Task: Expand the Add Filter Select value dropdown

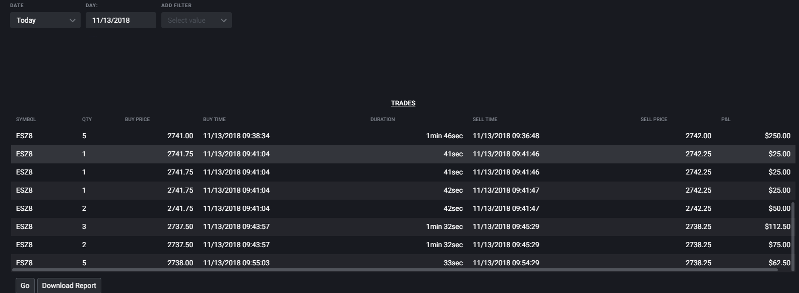Action: coord(196,20)
